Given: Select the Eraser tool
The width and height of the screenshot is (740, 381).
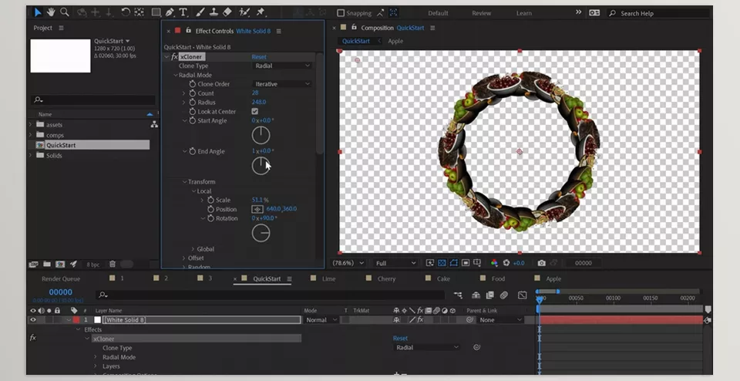Looking at the screenshot, I should (227, 12).
